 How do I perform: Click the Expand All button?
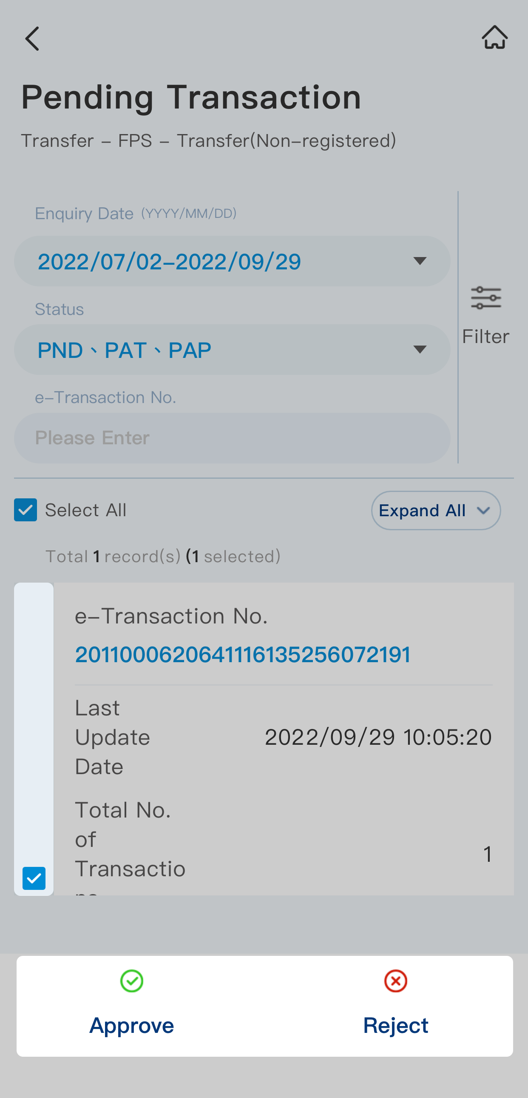tap(436, 511)
